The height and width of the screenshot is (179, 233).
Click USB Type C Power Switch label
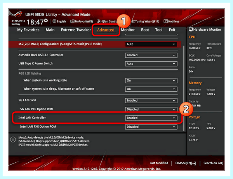[x=35, y=63]
